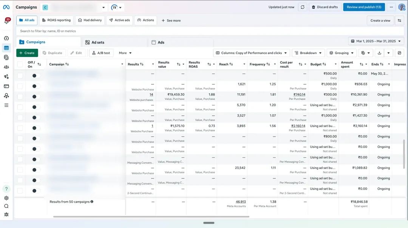Click the A/B test button
Screen dimensions: 408x228
101,53
